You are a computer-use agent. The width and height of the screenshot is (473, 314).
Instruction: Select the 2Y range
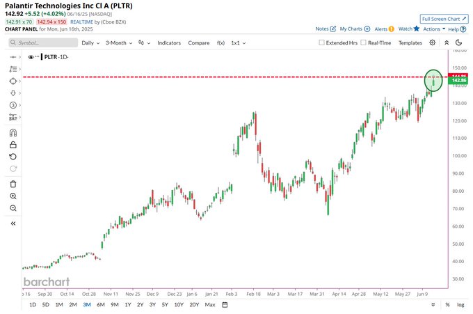[x=141, y=305]
